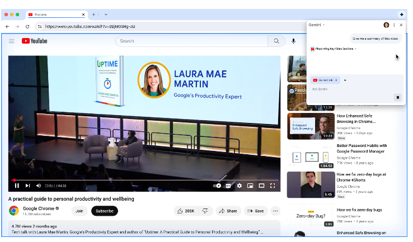Add context with the plus icon in Gemini
413x242 pixels.
point(345,80)
